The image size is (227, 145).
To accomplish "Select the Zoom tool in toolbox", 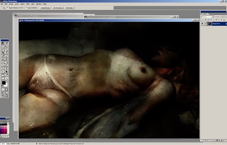I will (x=6, y=78).
